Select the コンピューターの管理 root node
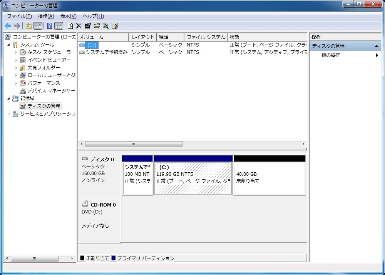Image resolution: width=385 pixels, height=275 pixels. [x=44, y=37]
